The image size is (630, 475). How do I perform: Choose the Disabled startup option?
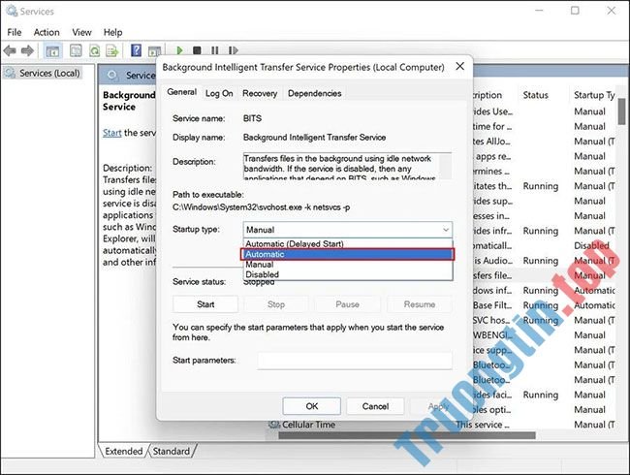coord(348,274)
